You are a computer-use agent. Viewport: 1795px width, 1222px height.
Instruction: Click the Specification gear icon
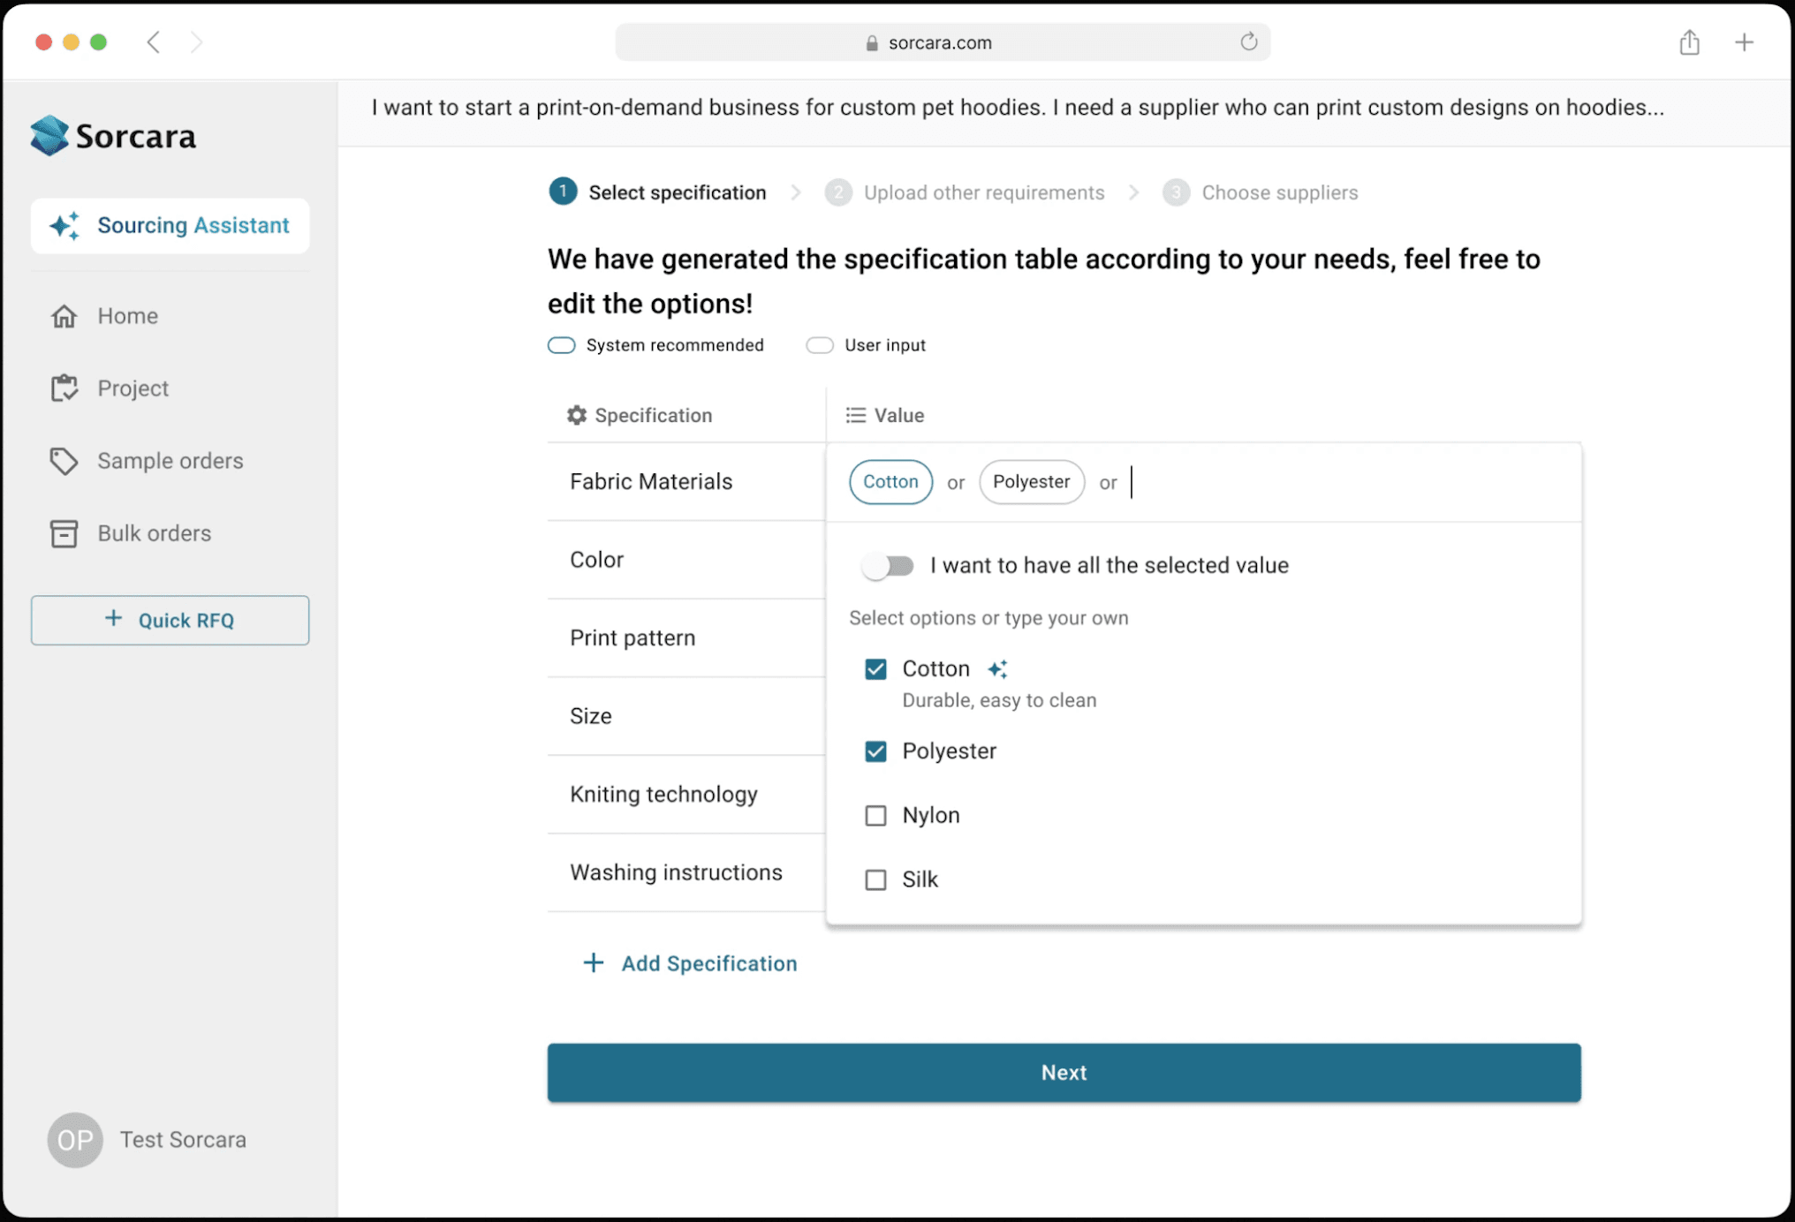(577, 415)
